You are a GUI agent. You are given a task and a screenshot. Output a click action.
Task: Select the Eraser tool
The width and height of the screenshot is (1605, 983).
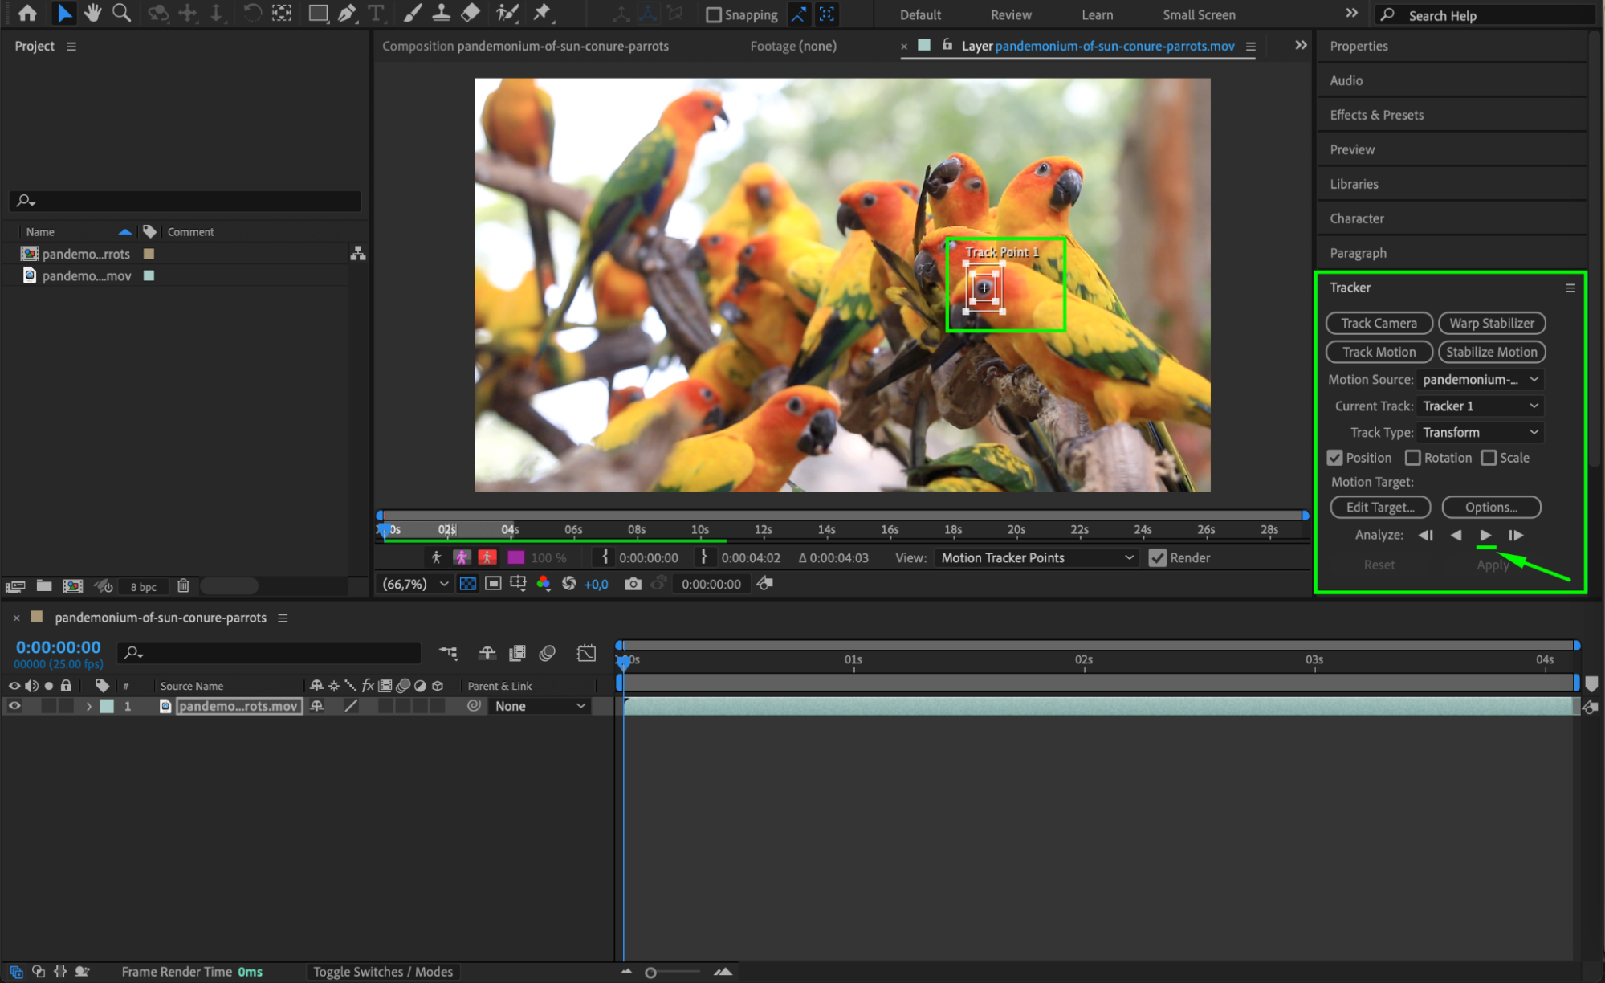(x=470, y=14)
